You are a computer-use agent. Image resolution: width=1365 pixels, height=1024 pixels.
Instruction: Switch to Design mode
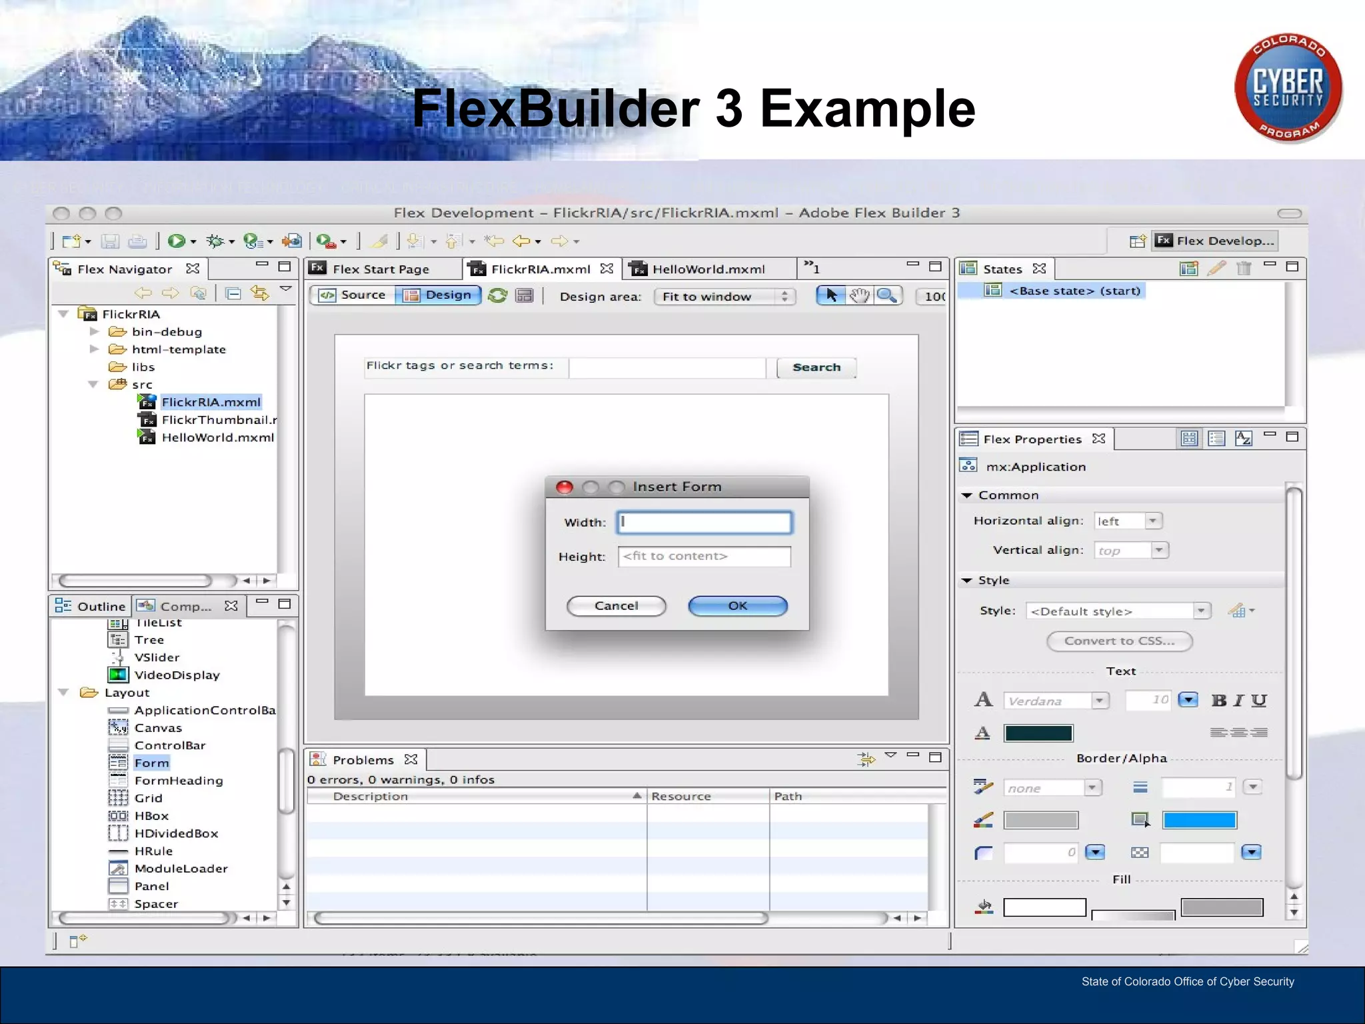pyautogui.click(x=438, y=295)
